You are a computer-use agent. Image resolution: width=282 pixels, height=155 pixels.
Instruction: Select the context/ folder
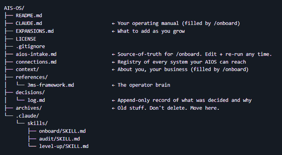[x=27, y=69]
